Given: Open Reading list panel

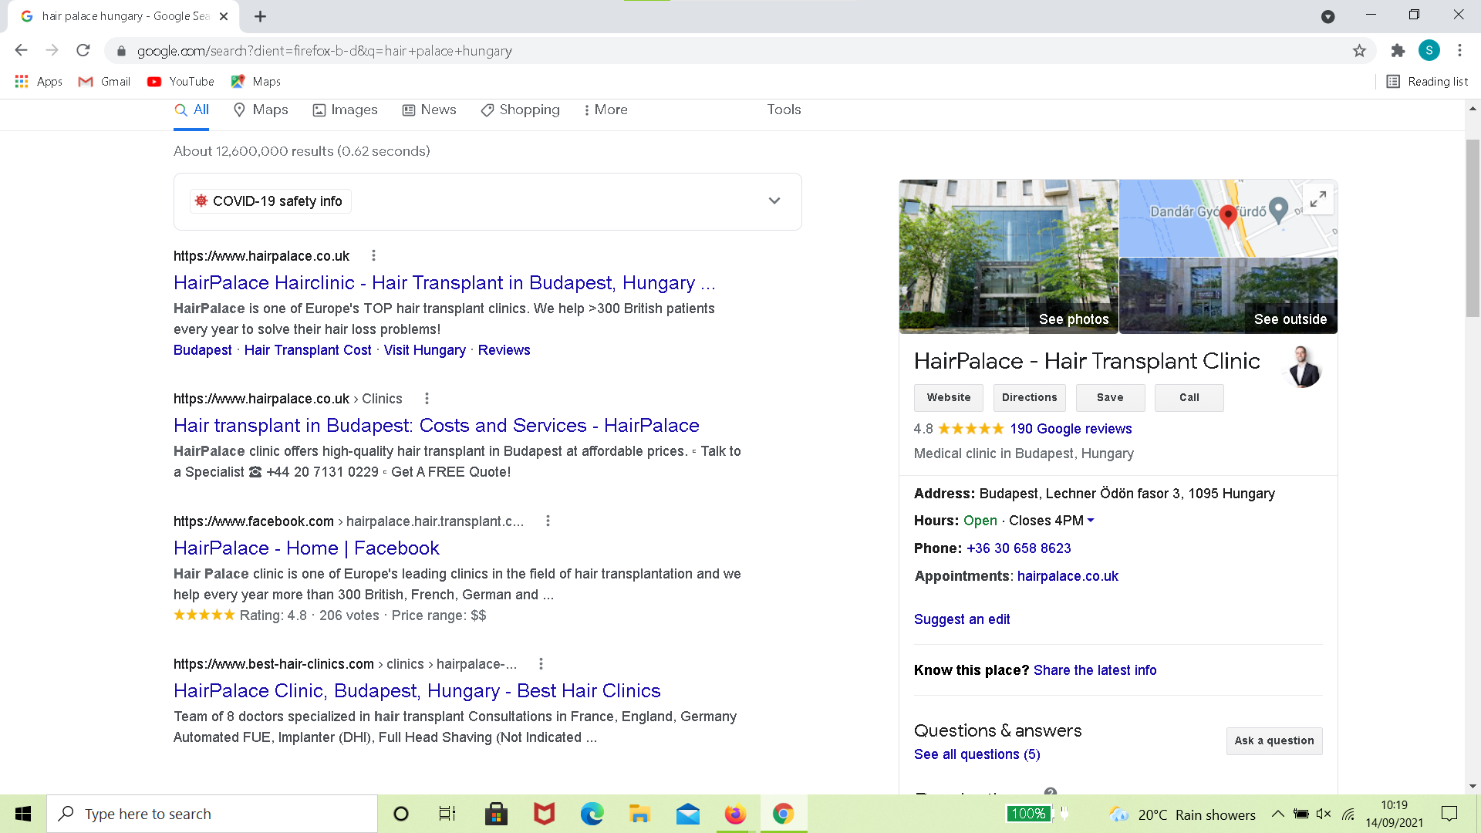Looking at the screenshot, I should point(1427,82).
